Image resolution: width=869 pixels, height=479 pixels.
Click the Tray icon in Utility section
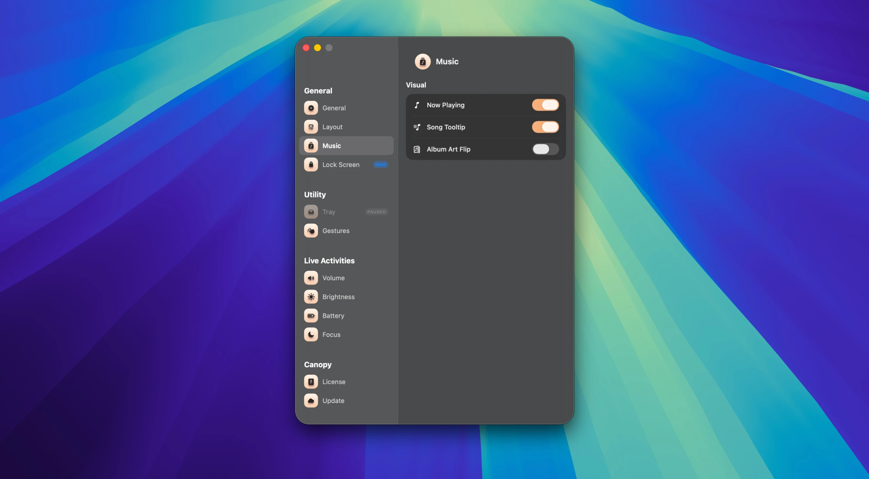point(311,212)
